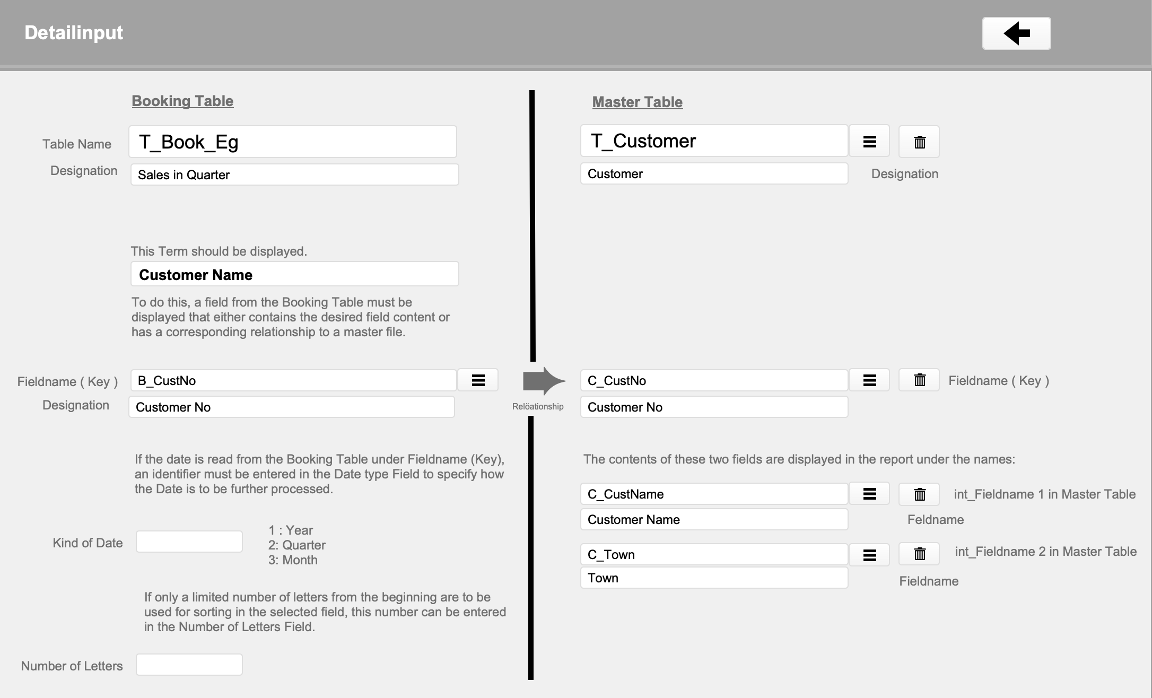Open list icon beside C_CustName

click(869, 494)
